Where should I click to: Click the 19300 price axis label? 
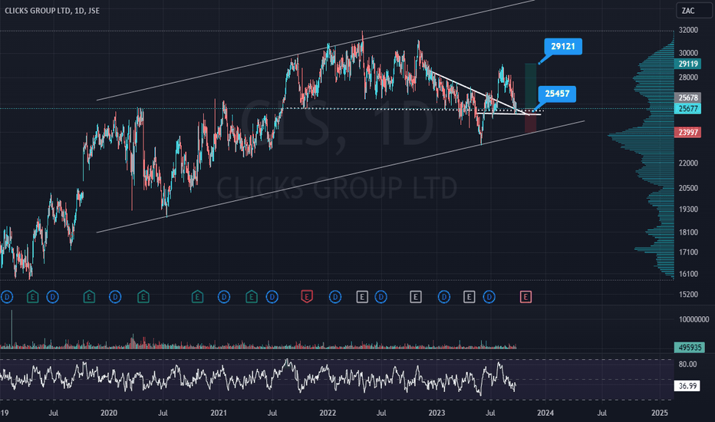(688, 209)
